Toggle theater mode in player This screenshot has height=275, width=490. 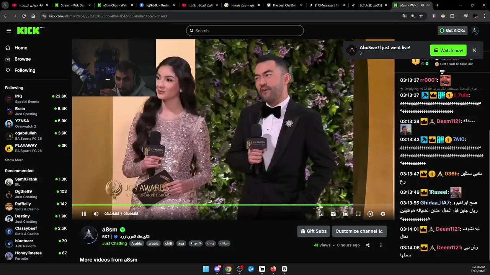coord(346,214)
